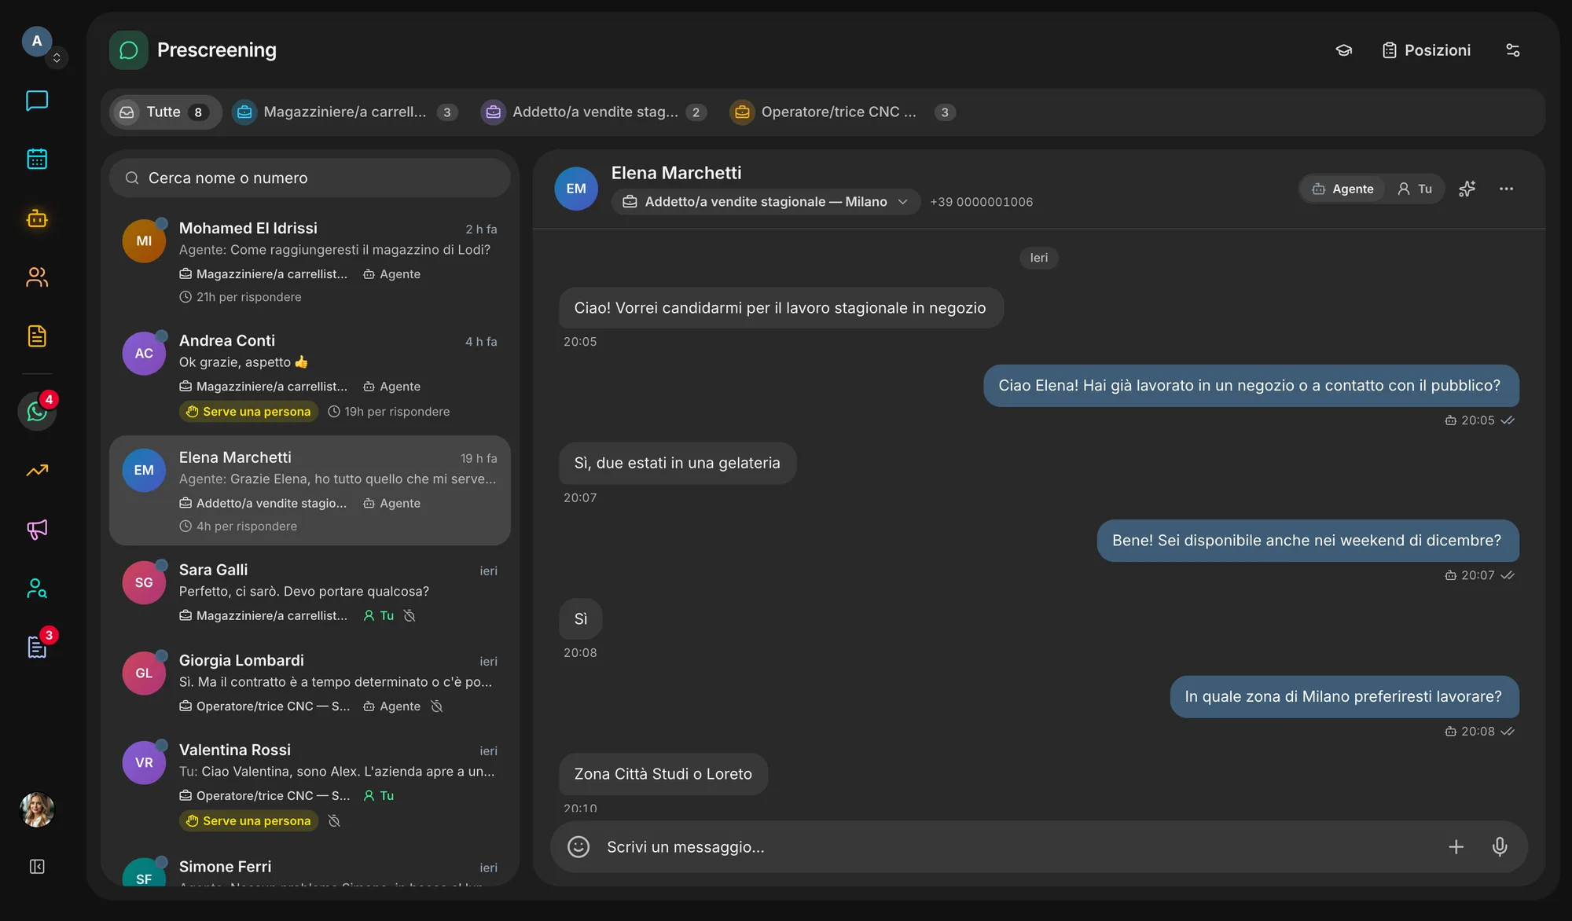Select the Magazziniere/a carrell... tab

click(346, 112)
